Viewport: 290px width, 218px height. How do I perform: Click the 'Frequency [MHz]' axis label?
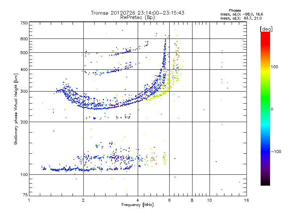137,205
